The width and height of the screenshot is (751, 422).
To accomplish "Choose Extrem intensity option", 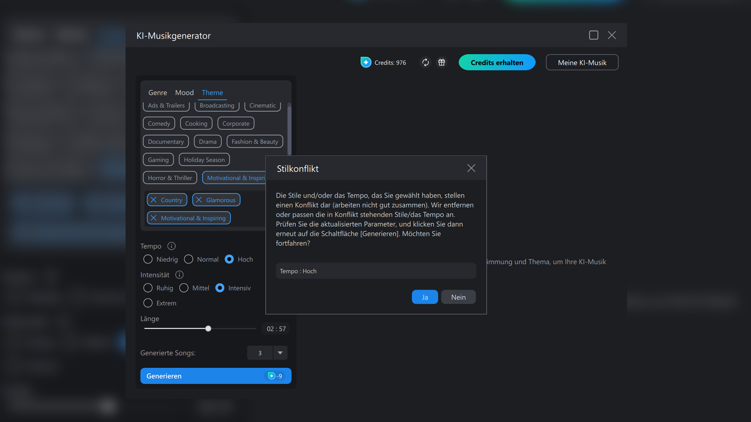I will coord(148,303).
